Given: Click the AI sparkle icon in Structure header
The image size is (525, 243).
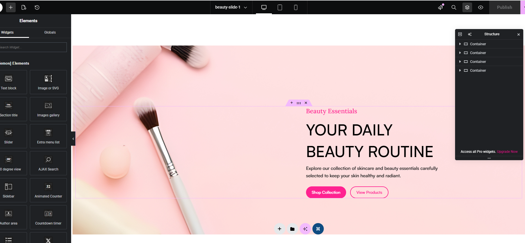Looking at the screenshot, I should tap(470, 34).
